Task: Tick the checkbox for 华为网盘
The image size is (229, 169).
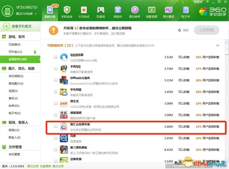Action: pyautogui.click(x=56, y=91)
